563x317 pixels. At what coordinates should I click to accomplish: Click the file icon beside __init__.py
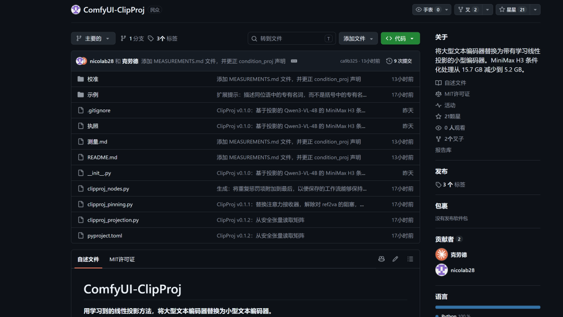click(x=81, y=173)
